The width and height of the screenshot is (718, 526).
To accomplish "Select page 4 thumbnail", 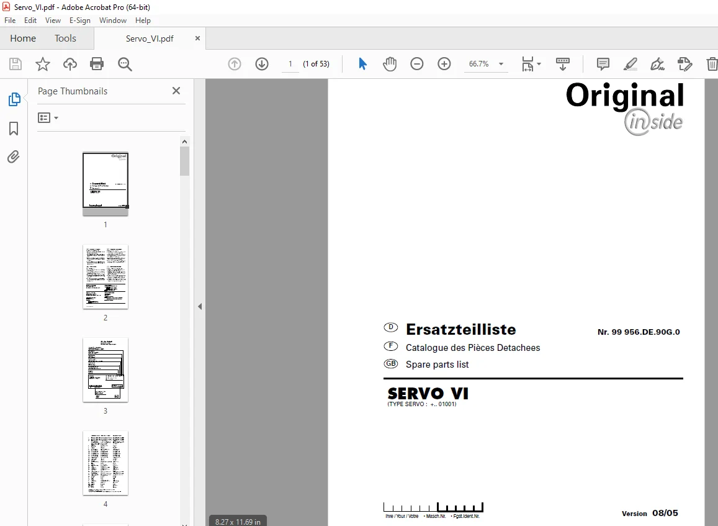I will point(105,463).
